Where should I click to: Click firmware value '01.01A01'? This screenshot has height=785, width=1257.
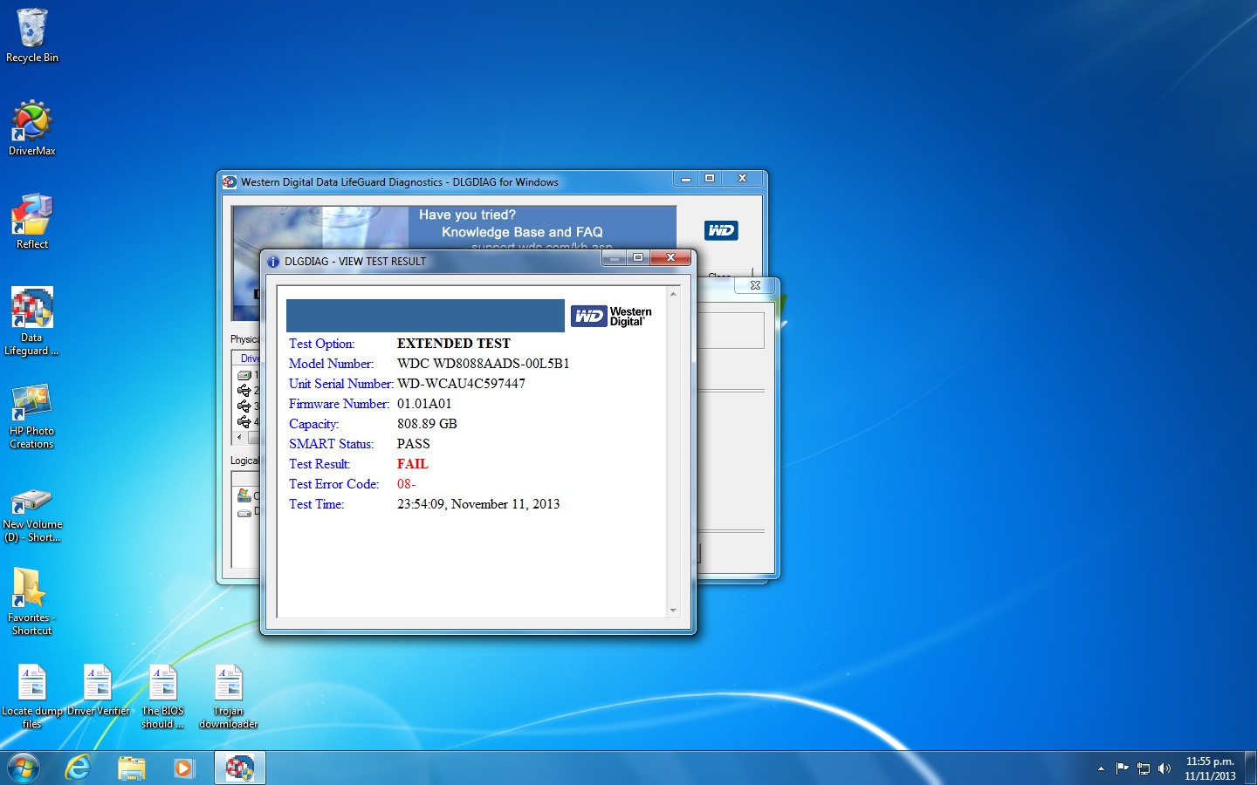(x=424, y=404)
